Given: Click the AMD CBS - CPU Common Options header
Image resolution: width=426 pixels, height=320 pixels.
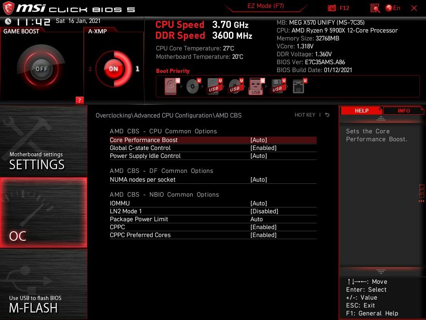Looking at the screenshot, I should coord(163,131).
